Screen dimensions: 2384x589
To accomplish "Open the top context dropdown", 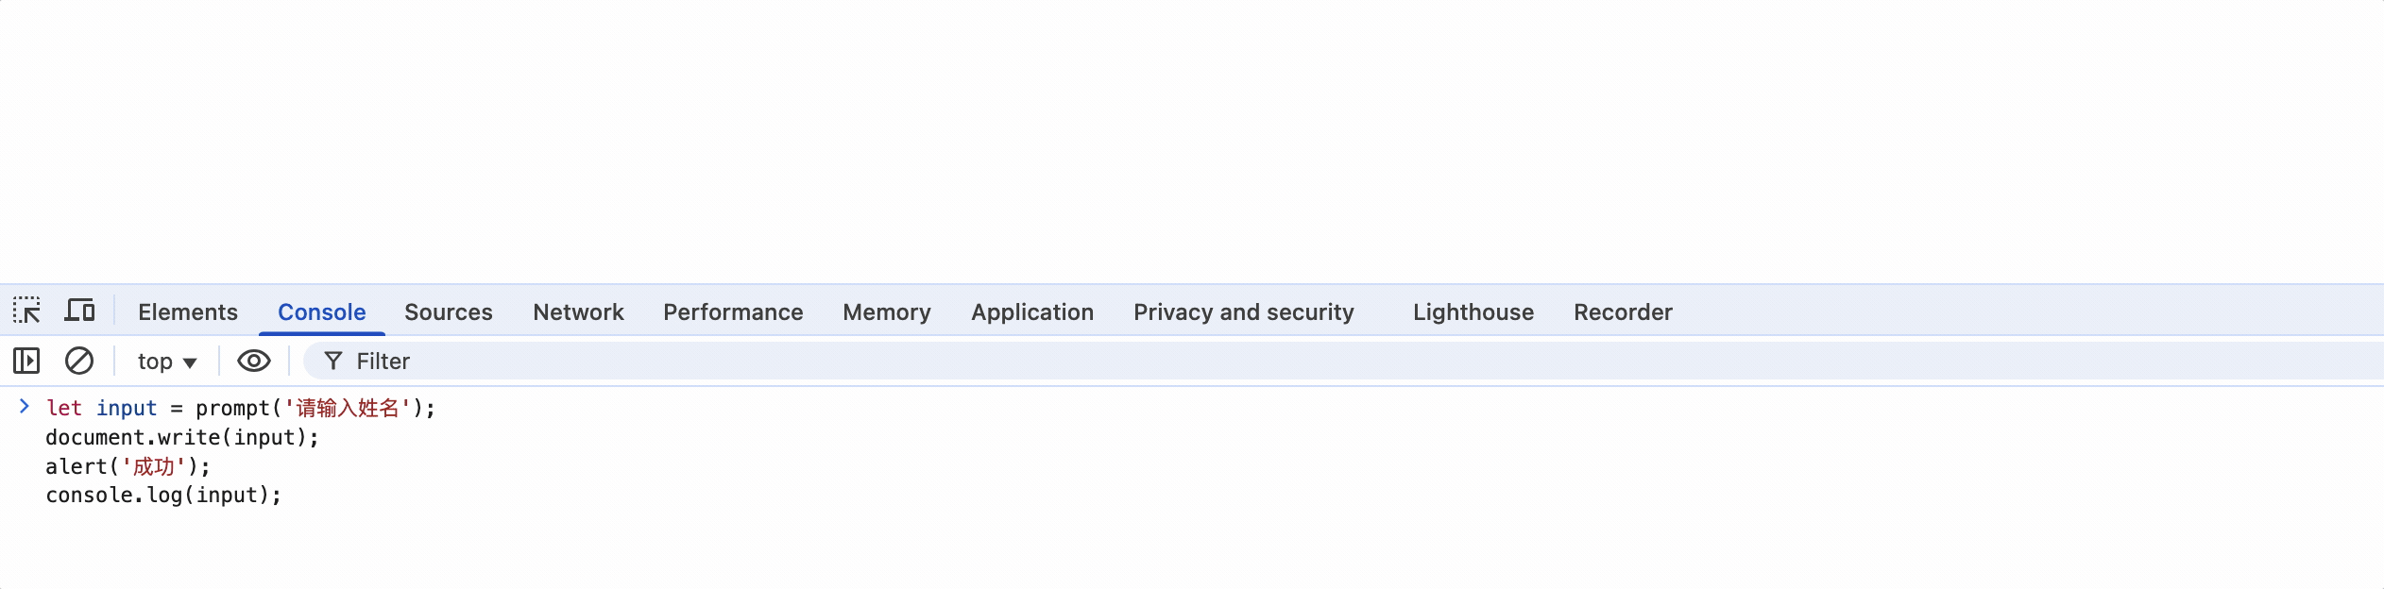I will [167, 362].
